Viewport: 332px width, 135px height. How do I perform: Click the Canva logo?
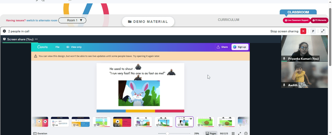tap(42, 47)
